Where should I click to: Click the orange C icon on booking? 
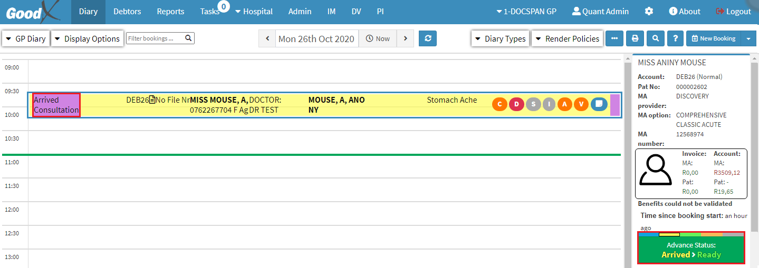499,104
